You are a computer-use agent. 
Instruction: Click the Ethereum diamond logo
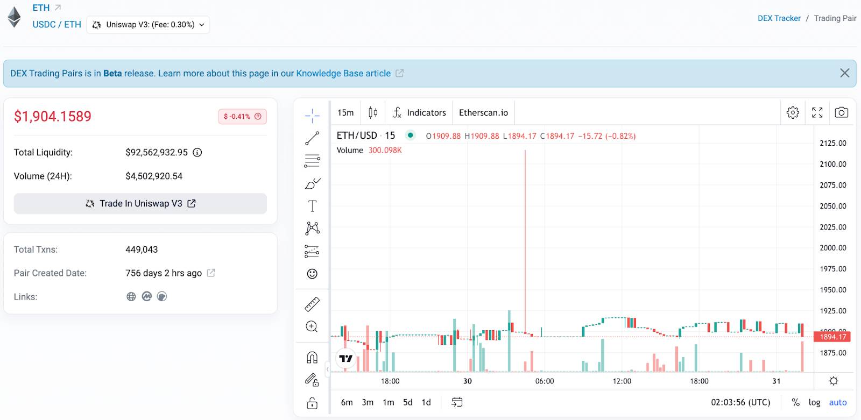pyautogui.click(x=14, y=17)
